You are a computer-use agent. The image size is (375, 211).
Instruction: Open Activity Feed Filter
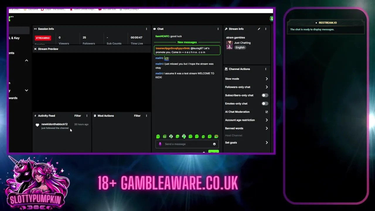tap(78, 116)
